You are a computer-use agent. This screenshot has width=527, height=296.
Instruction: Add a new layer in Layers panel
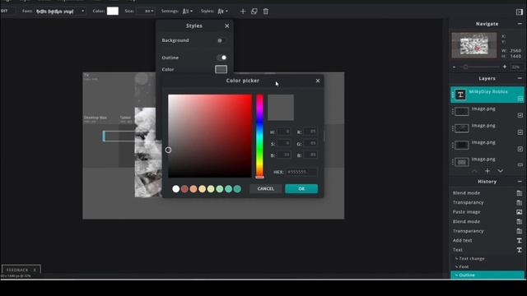pyautogui.click(x=487, y=171)
